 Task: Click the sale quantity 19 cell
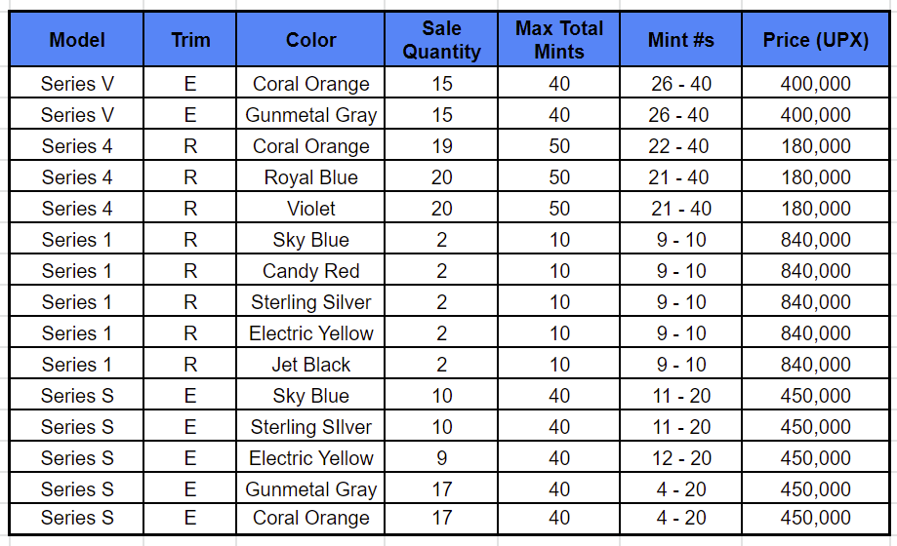click(x=441, y=146)
